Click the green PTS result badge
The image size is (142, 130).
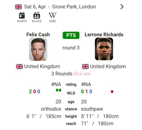tap(71, 35)
